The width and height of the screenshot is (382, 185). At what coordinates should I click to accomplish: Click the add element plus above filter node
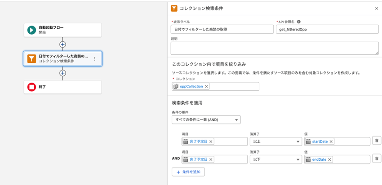pos(63,44)
